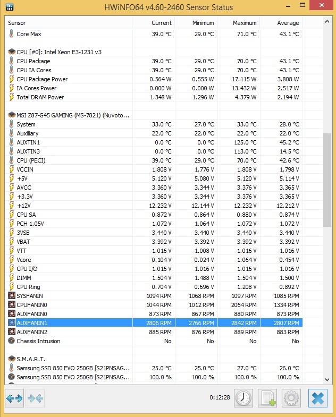Click AUXTIN1 maximum value 125.0 °C

coord(245,142)
